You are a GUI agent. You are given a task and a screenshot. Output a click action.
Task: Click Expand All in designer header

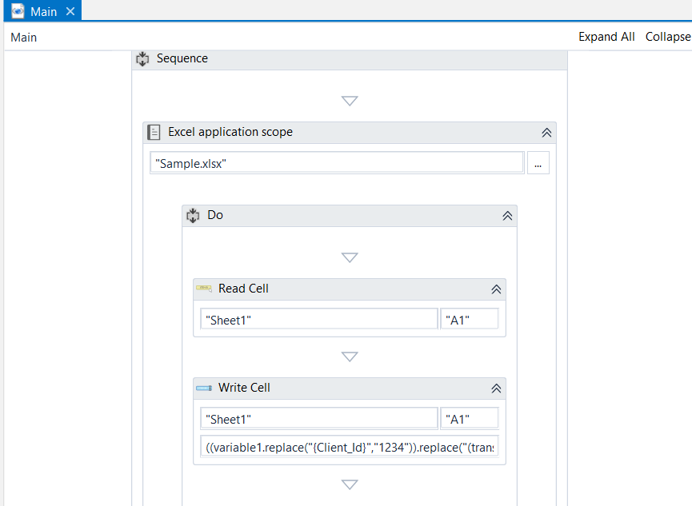(606, 37)
